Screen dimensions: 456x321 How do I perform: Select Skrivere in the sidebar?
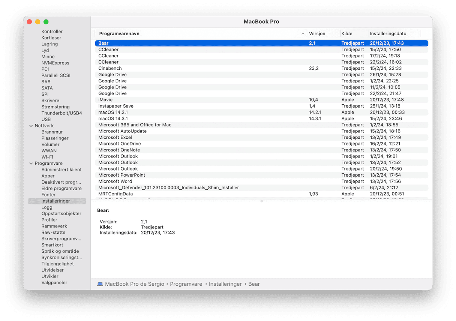pos(50,100)
